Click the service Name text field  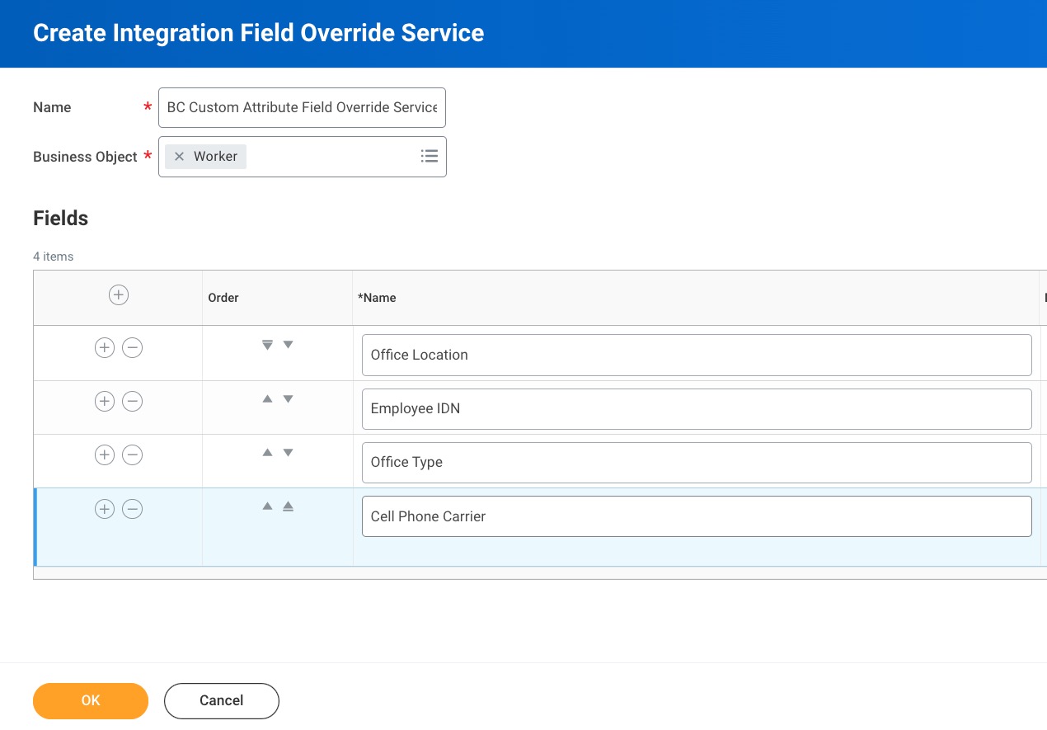pyautogui.click(x=302, y=107)
